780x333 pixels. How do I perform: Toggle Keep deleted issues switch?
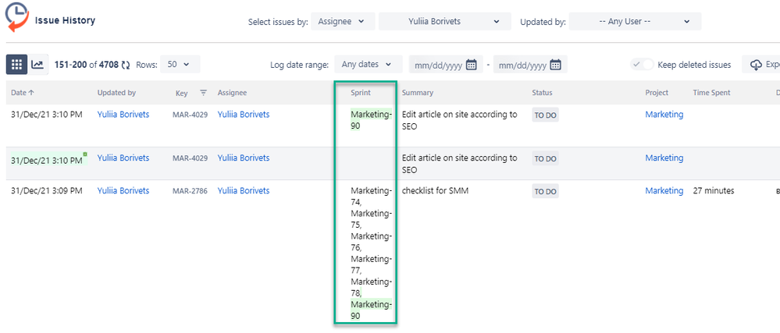[x=642, y=65]
